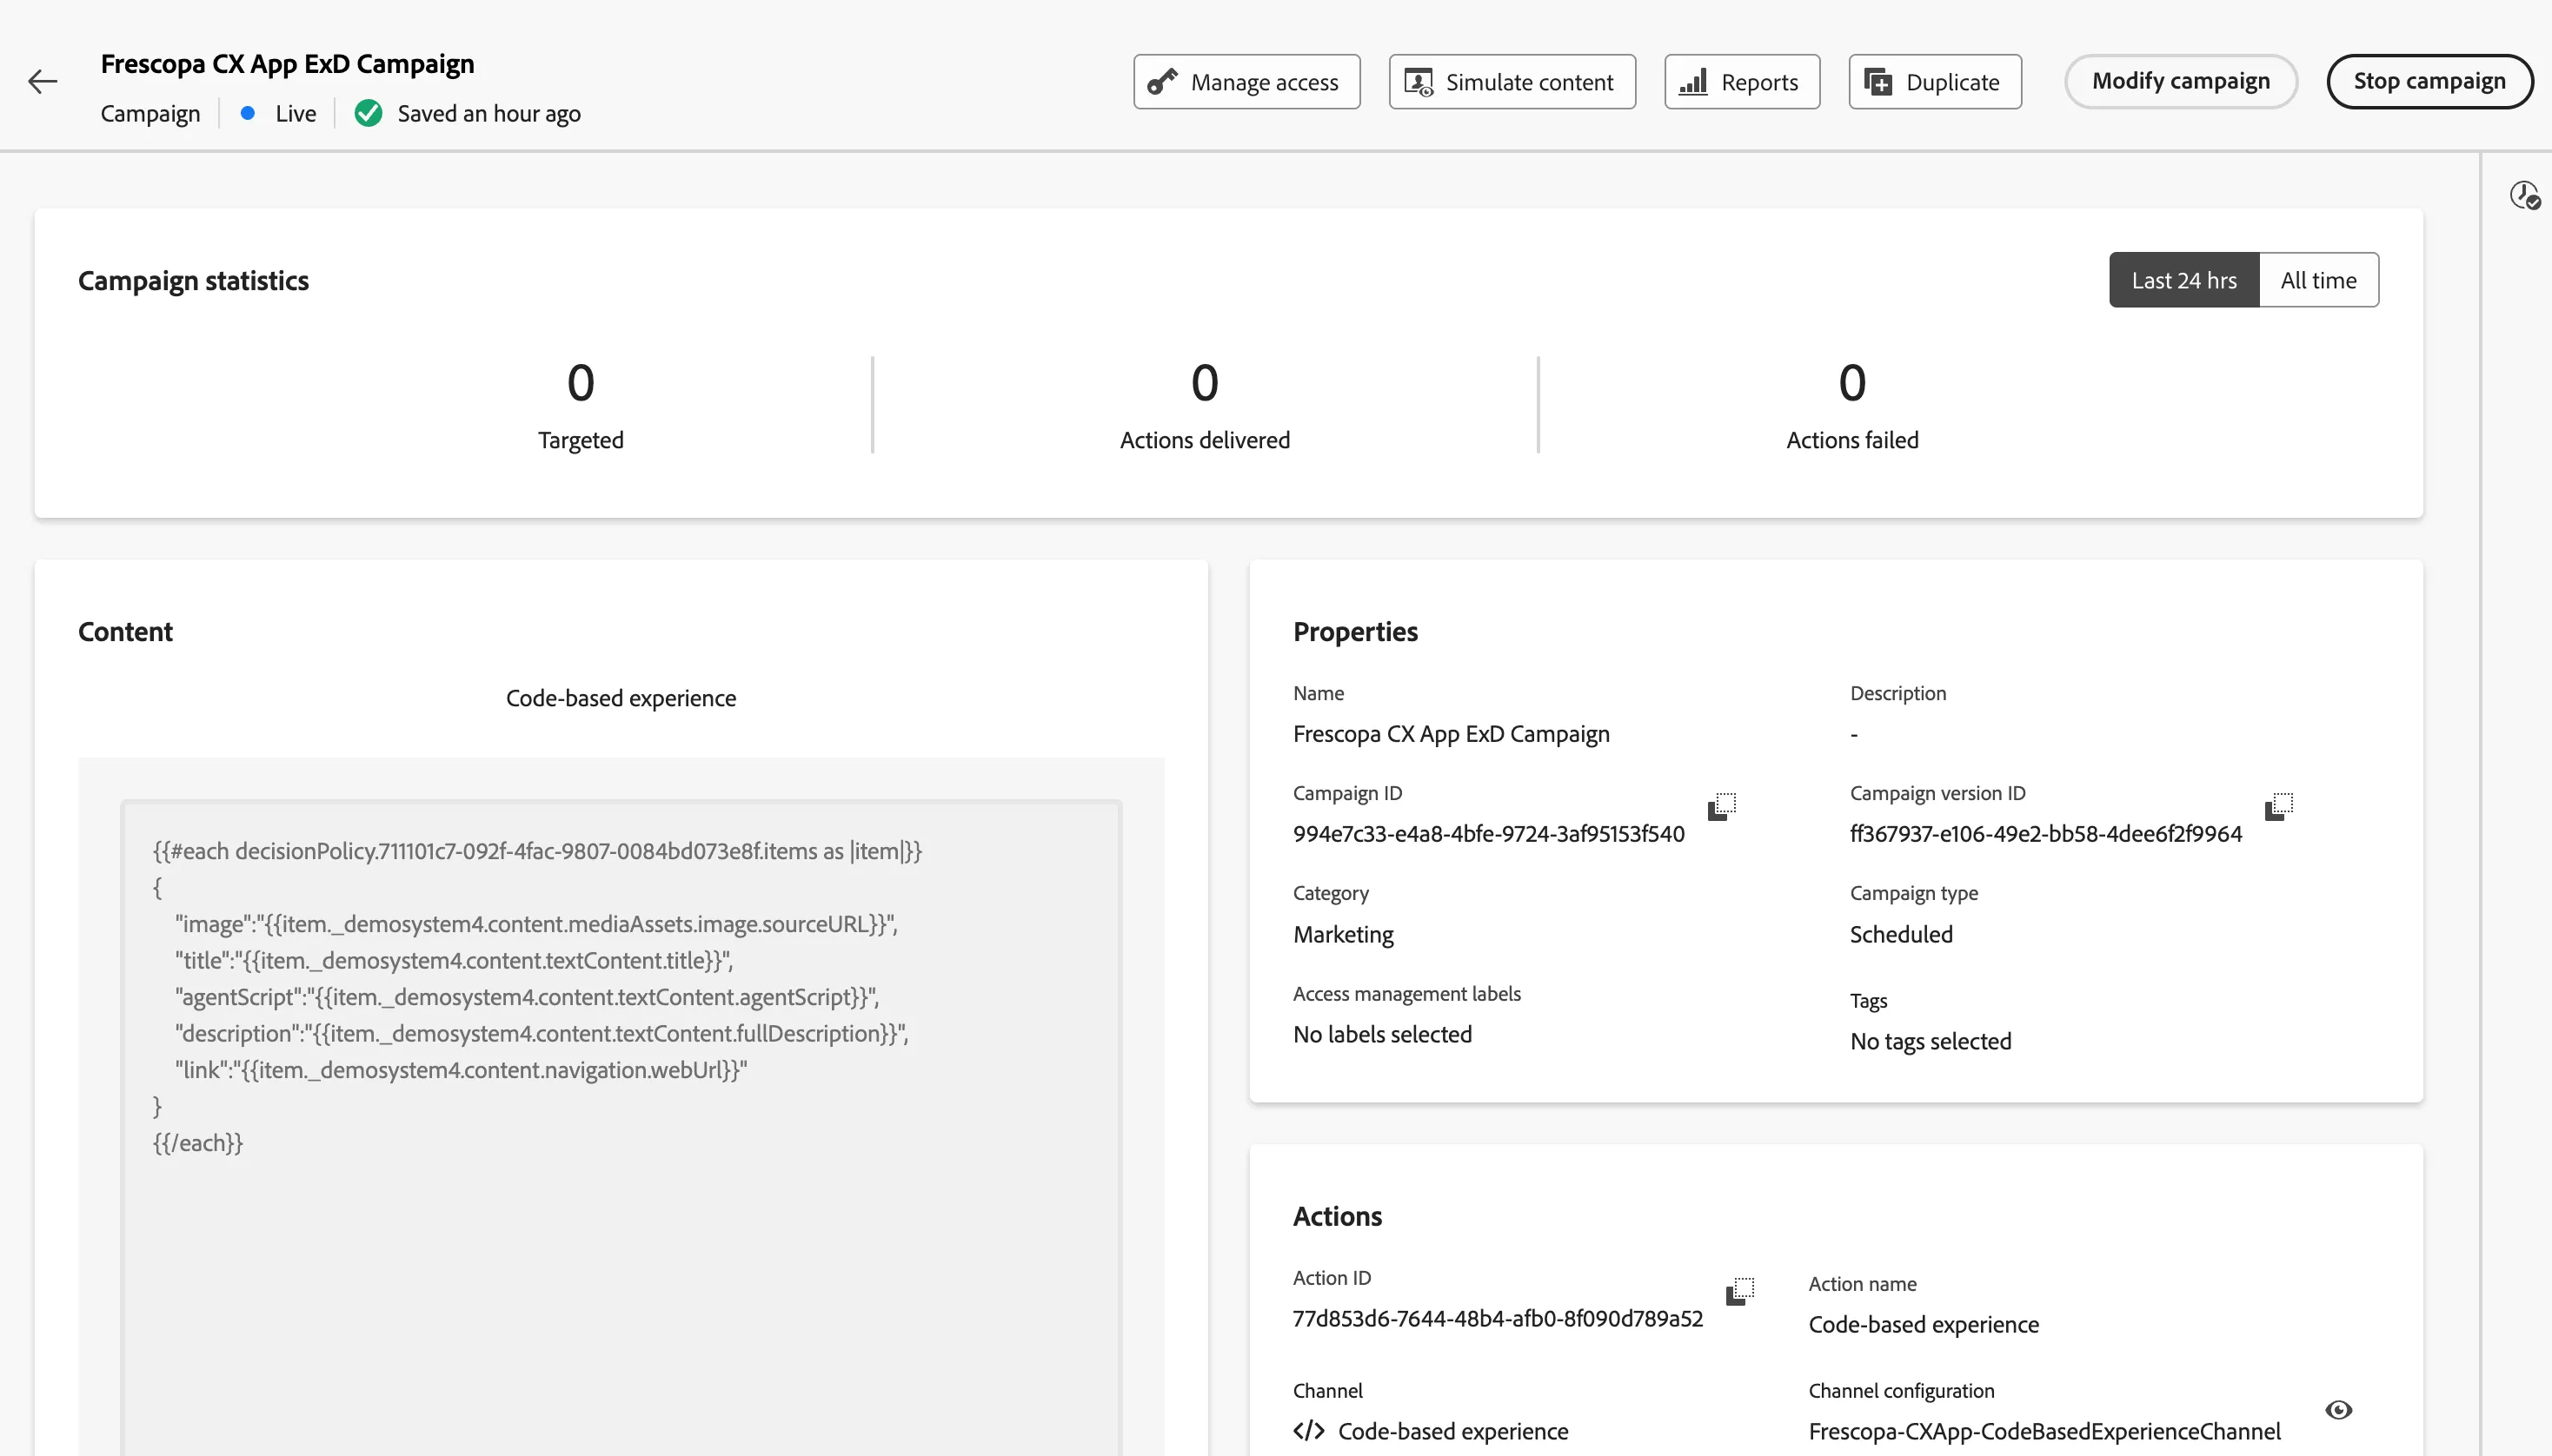Click campaign version ID ff367937 text
Viewport: 2552px width, 1456px height.
pyautogui.click(x=2046, y=834)
